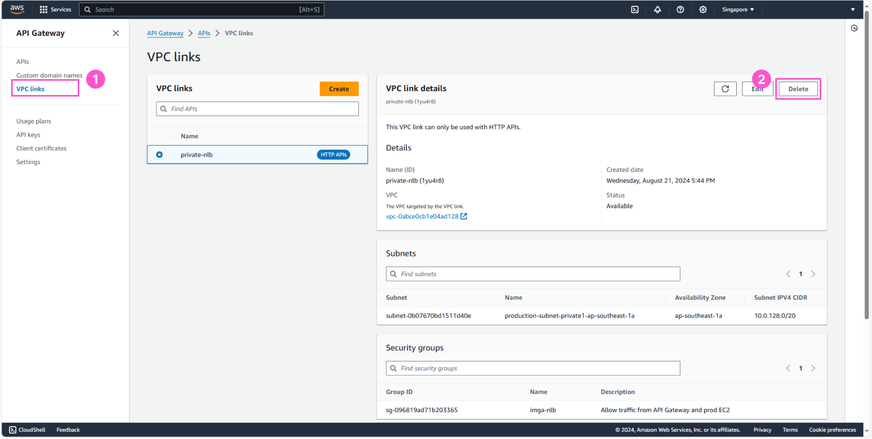The width and height of the screenshot is (872, 439).
Task: Open API keys in the navigation
Action: [x=29, y=135]
